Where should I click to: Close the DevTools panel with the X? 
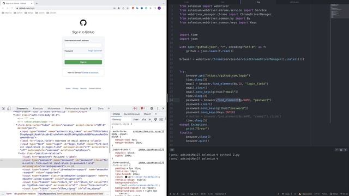point(163,108)
